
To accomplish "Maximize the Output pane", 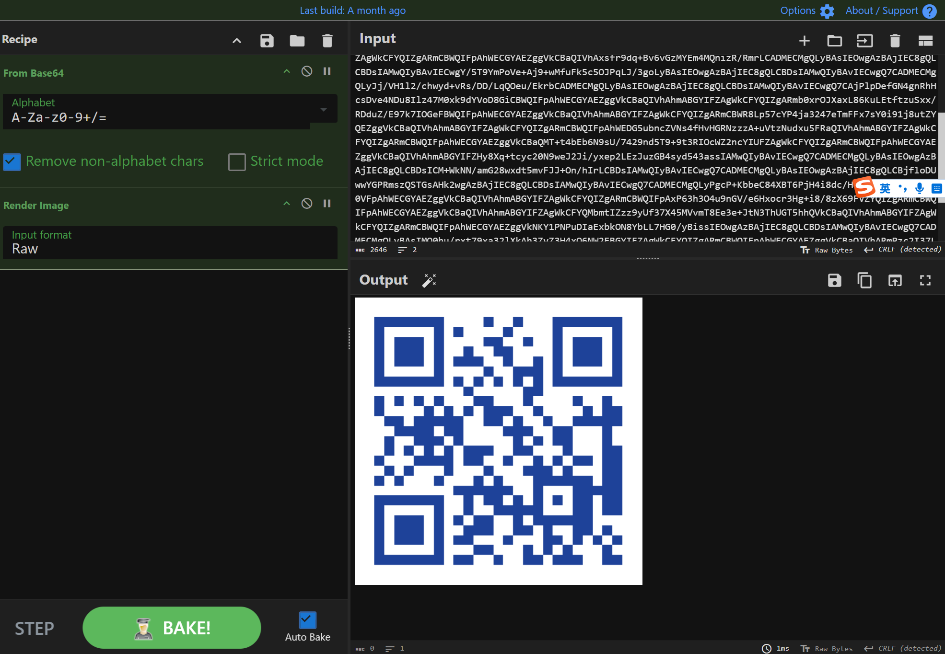I will [x=925, y=280].
